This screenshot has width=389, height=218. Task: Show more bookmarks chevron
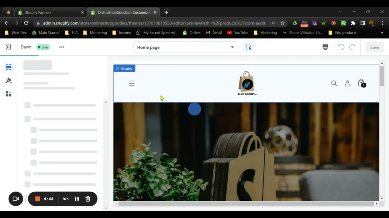(x=382, y=33)
